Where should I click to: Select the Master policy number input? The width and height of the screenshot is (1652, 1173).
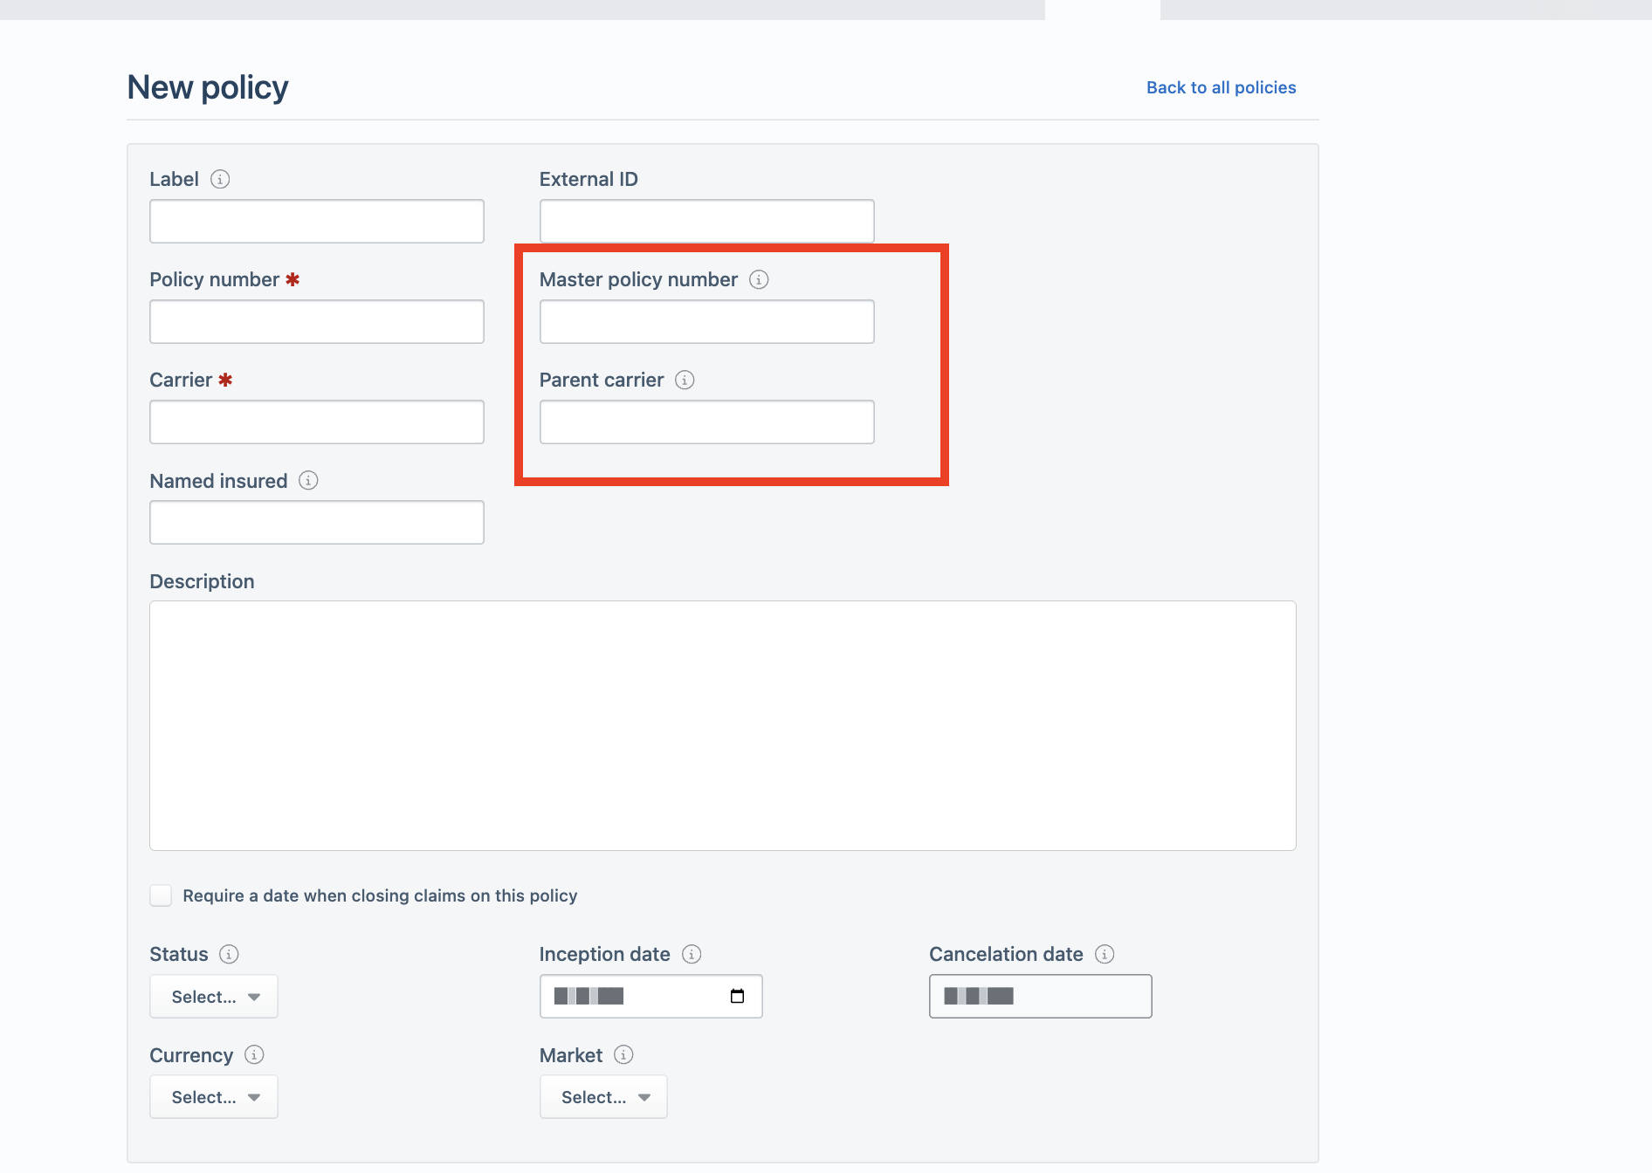click(707, 321)
